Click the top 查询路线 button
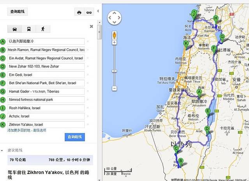 (17, 12)
